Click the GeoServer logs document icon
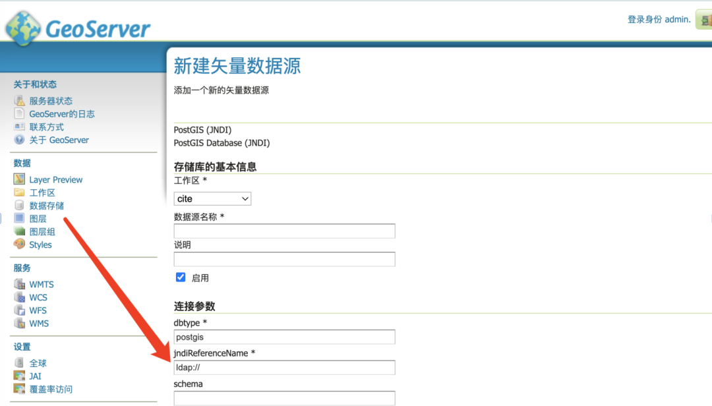This screenshot has height=406, width=712. [x=19, y=113]
